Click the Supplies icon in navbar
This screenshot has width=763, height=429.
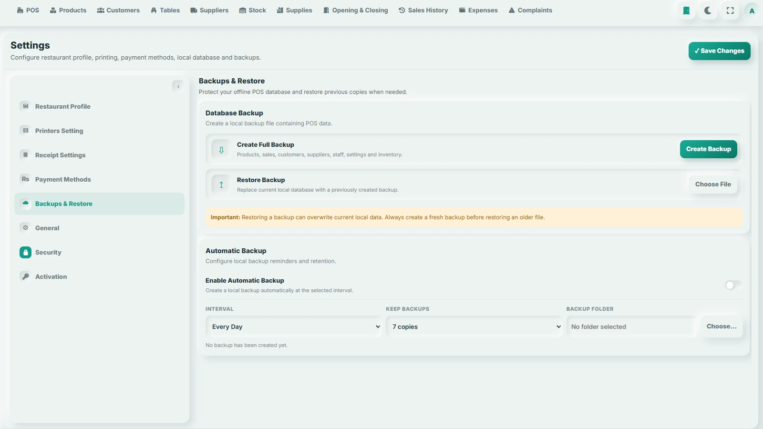pos(280,10)
